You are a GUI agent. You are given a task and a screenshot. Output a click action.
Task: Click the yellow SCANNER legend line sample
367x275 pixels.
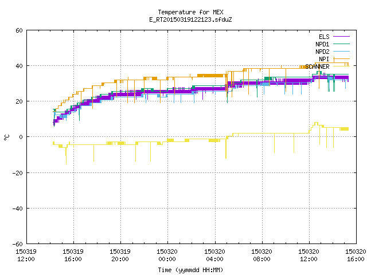(341, 66)
